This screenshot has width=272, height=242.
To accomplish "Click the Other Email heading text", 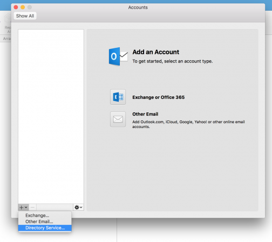I will [x=145, y=114].
